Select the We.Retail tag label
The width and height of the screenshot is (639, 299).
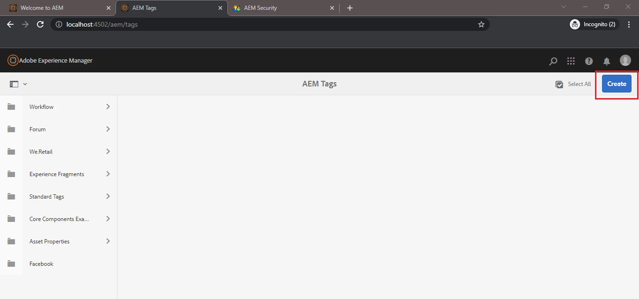tap(41, 151)
